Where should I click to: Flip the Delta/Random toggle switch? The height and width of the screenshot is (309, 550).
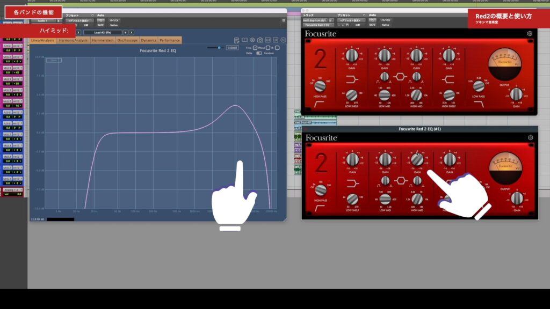point(259,53)
